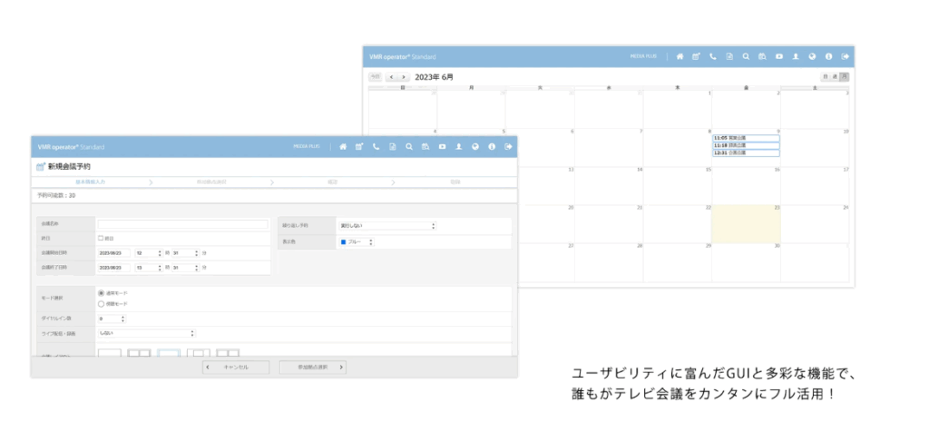
Task: Open search via magnifier icon in calendar window
Action: (x=746, y=56)
